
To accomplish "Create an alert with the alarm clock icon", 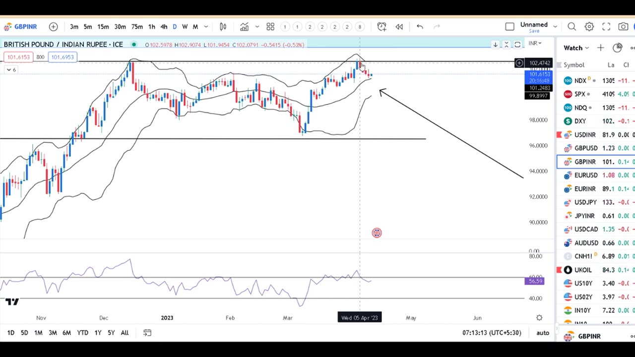I will point(381,27).
